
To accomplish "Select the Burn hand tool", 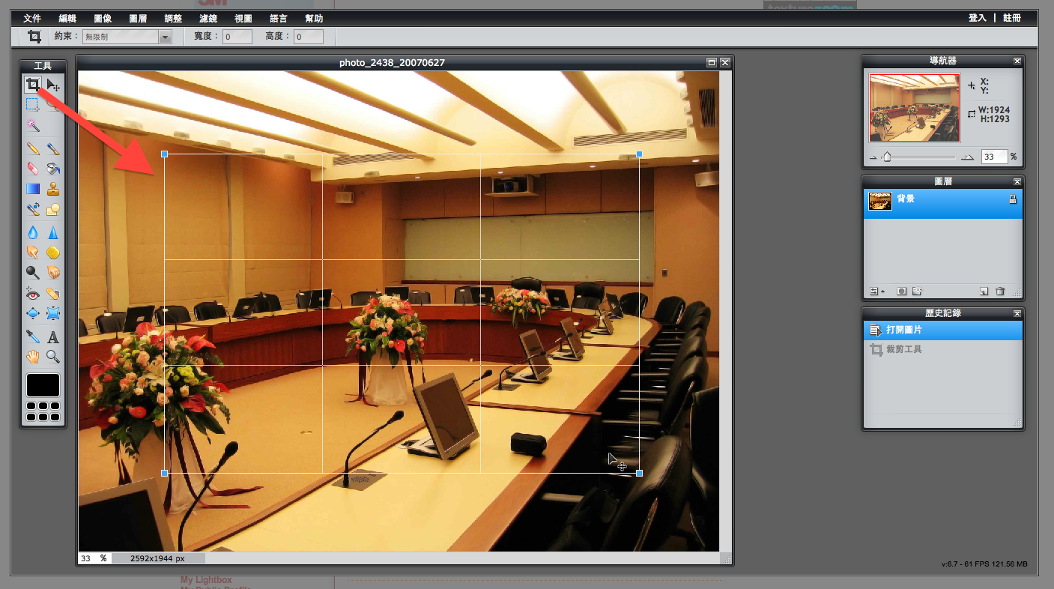I will [53, 273].
